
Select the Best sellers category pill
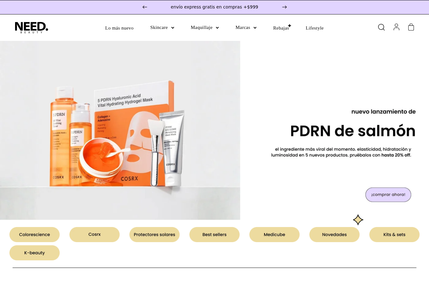tap(215, 235)
